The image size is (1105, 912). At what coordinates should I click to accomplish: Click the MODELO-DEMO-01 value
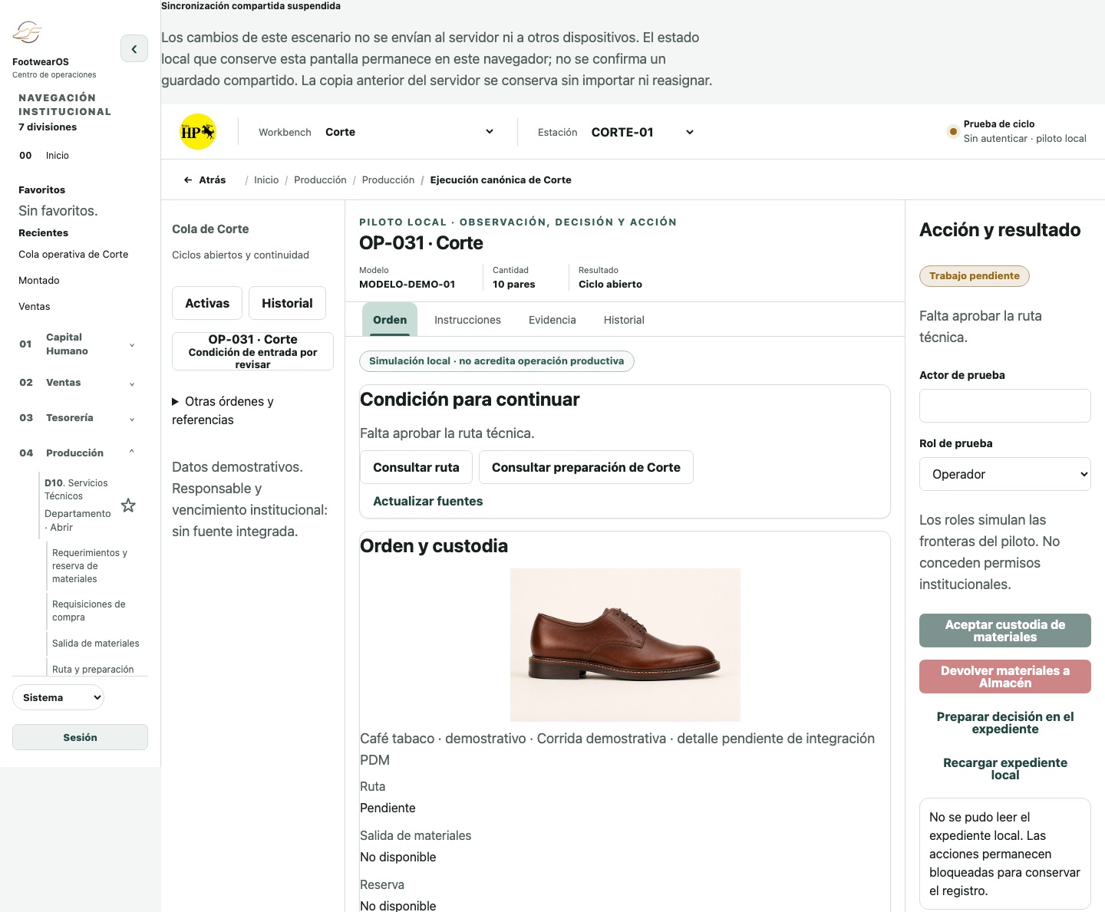pyautogui.click(x=407, y=284)
